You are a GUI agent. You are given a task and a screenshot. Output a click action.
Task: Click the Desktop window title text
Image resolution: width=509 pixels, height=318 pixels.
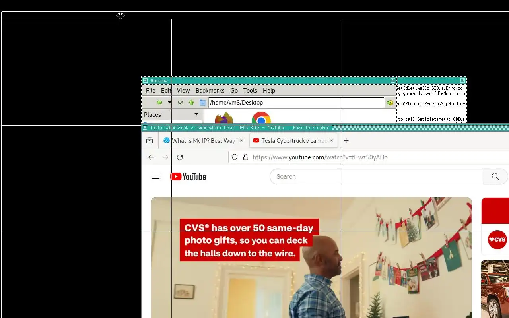159,81
